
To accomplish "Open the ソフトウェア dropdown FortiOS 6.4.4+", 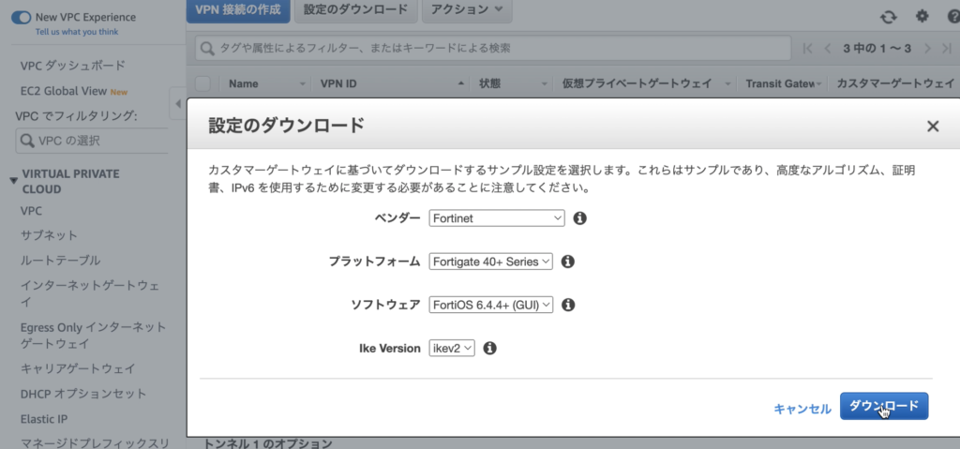I will coord(490,305).
